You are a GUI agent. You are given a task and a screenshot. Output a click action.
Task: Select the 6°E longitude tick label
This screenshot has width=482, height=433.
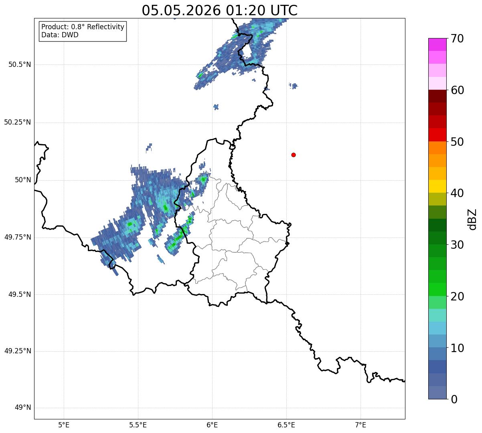[x=212, y=425]
